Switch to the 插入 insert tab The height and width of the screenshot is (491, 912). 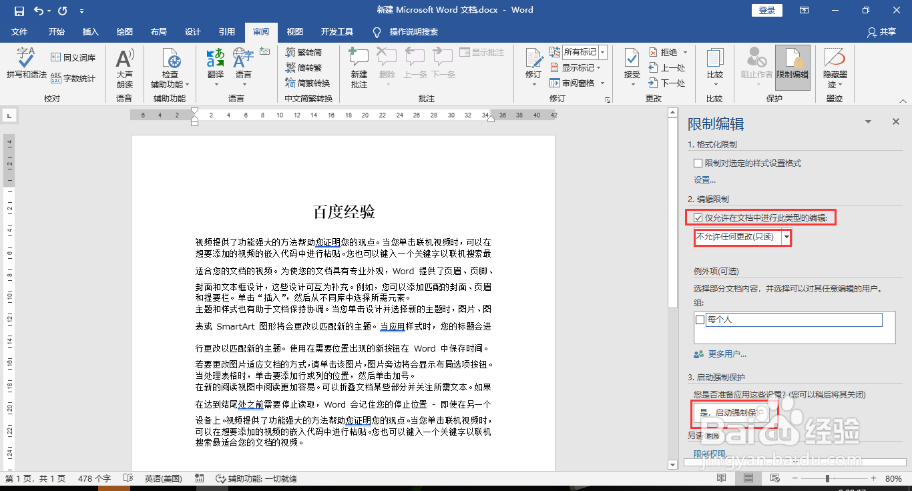pyautogui.click(x=90, y=31)
